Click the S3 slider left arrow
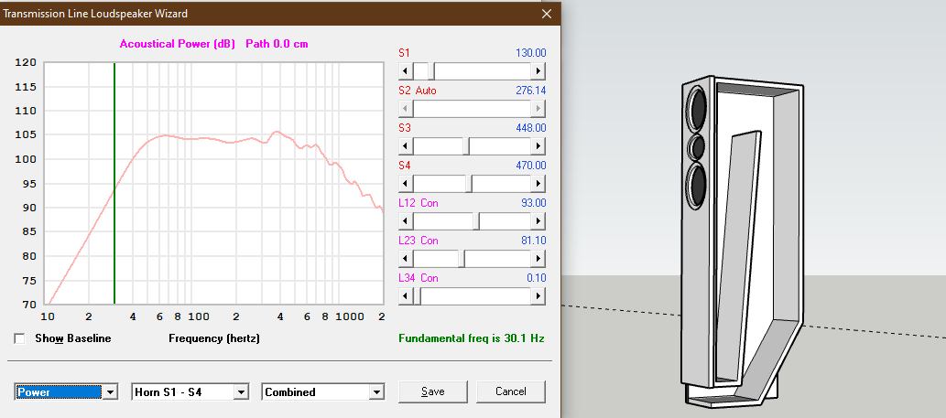The image size is (946, 418). 406,146
